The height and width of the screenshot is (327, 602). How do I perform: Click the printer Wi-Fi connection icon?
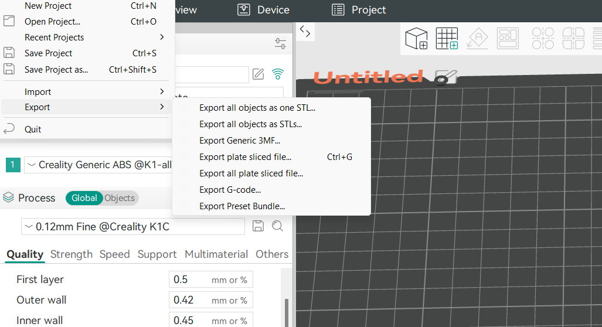pos(278,74)
